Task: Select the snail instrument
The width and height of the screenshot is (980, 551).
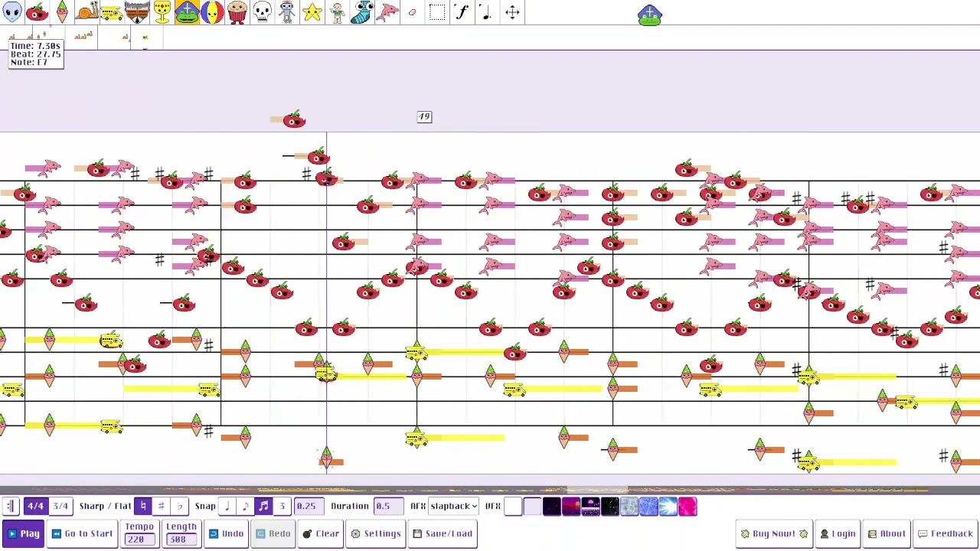Action: (x=87, y=12)
